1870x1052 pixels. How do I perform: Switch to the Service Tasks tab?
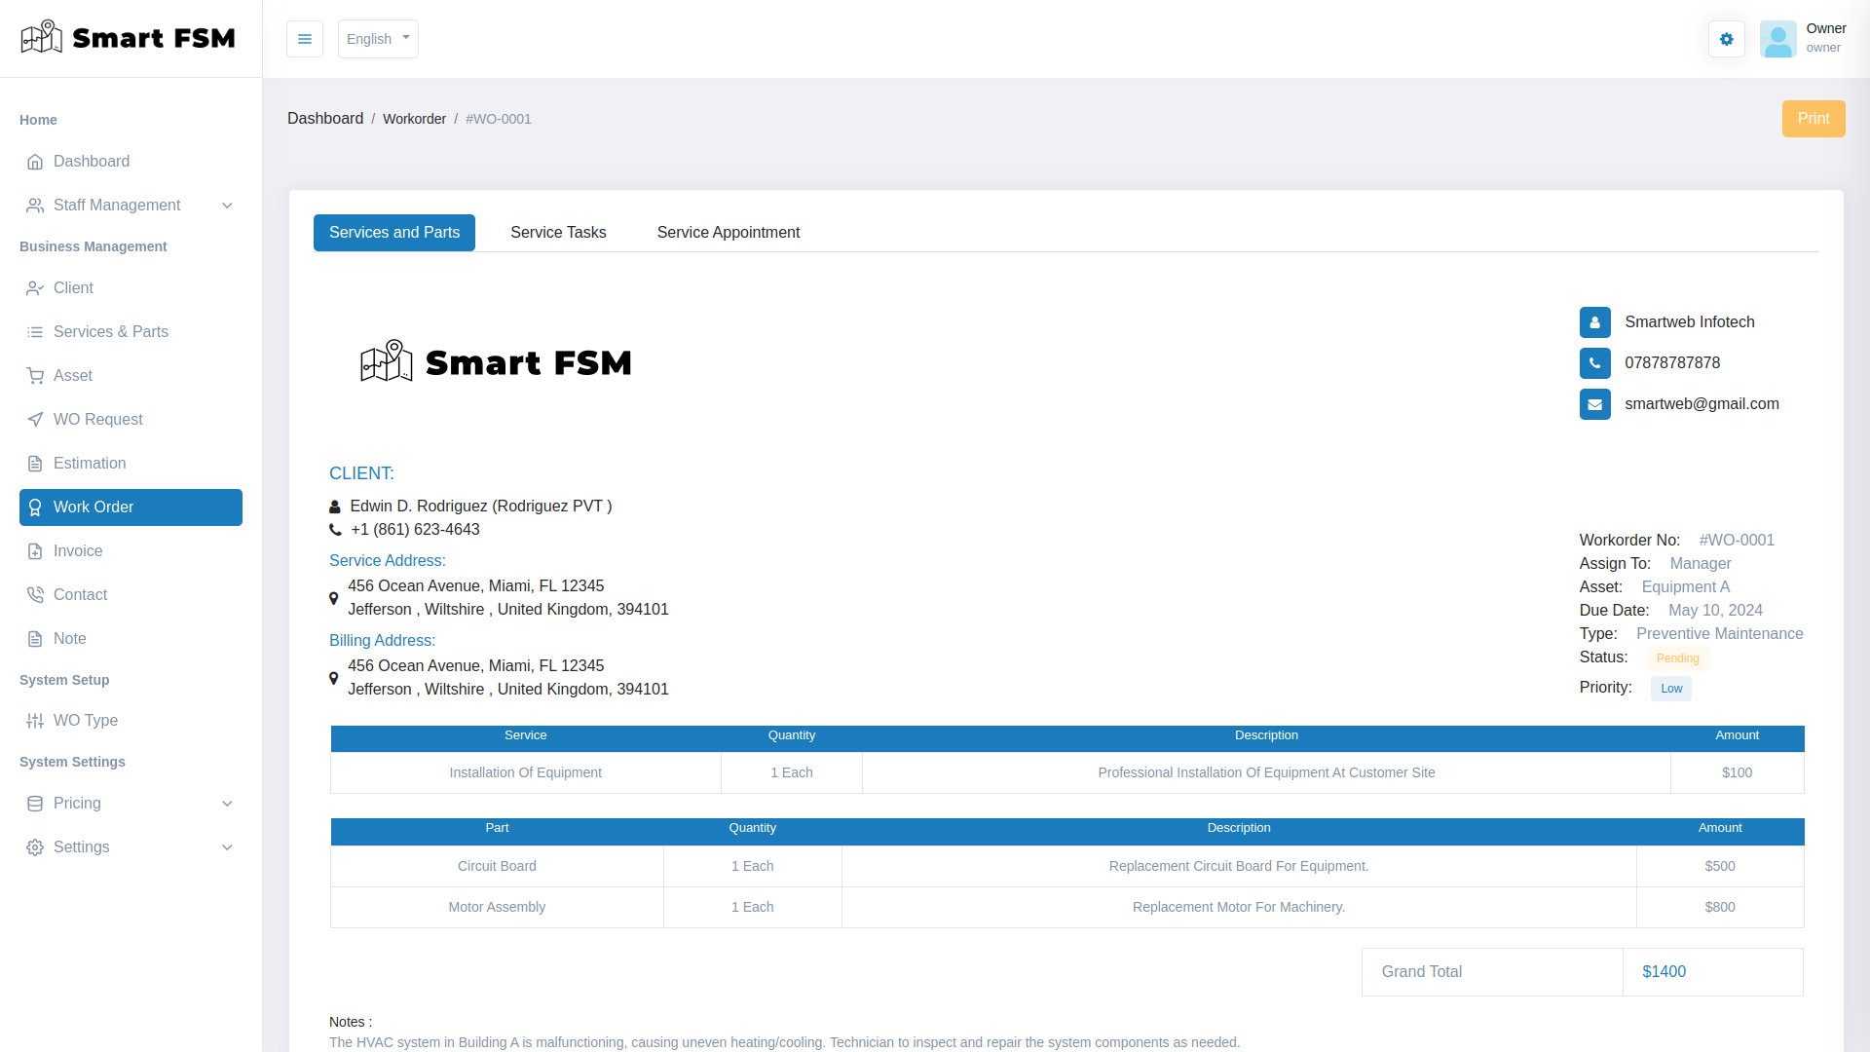[x=557, y=232]
